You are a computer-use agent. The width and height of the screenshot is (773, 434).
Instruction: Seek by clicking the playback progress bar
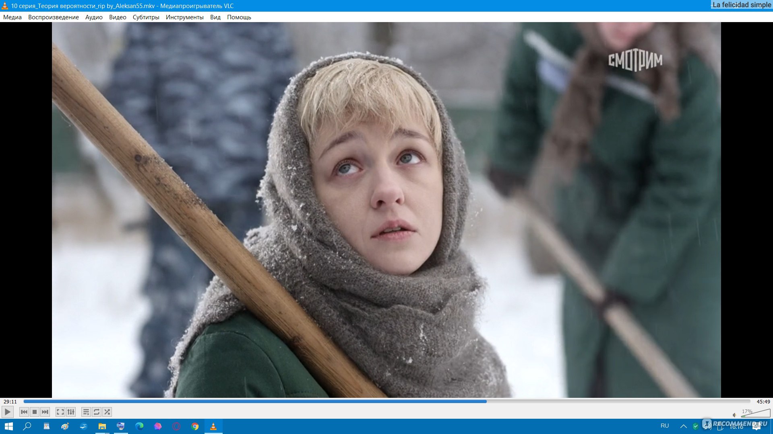(x=386, y=401)
